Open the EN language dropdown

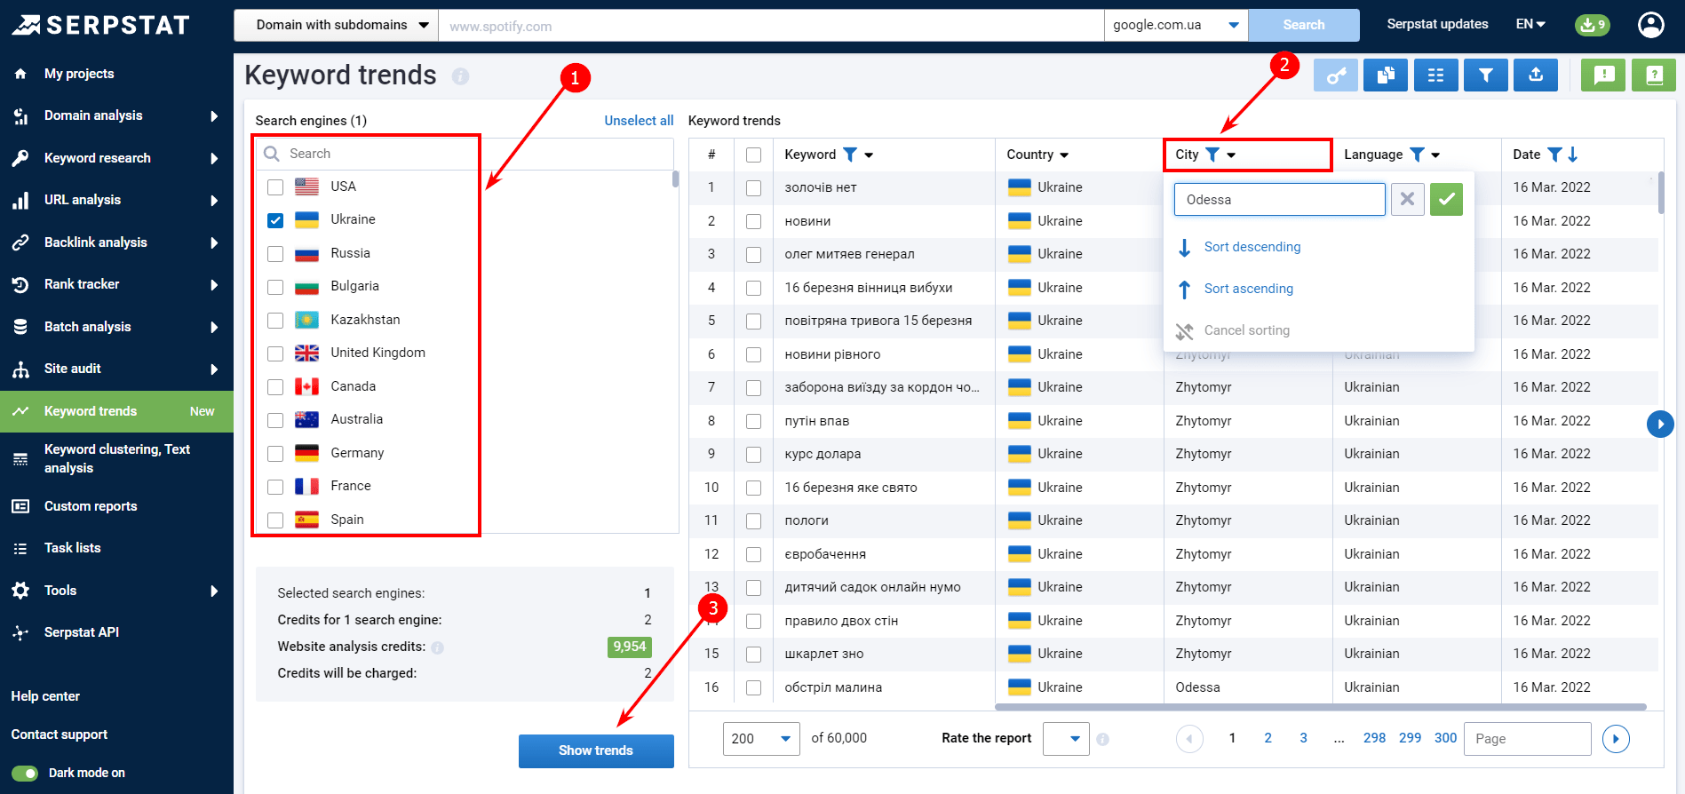pos(1530,25)
